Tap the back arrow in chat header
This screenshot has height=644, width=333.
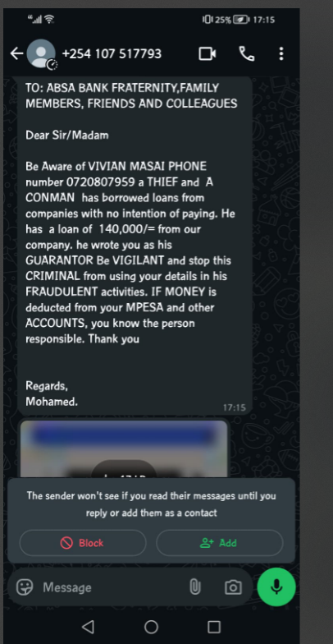click(x=16, y=53)
